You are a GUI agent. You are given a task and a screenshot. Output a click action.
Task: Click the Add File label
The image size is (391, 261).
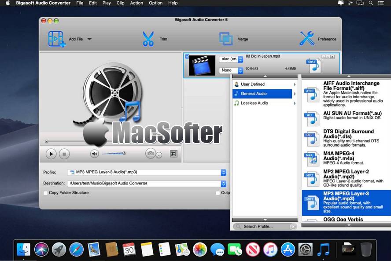click(76, 39)
